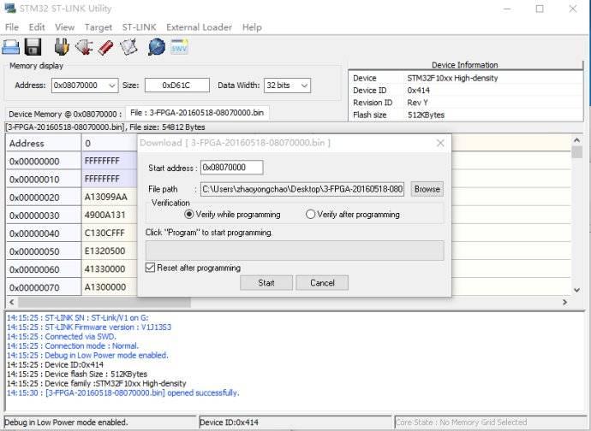Click cell value 4900A131

click(x=104, y=215)
